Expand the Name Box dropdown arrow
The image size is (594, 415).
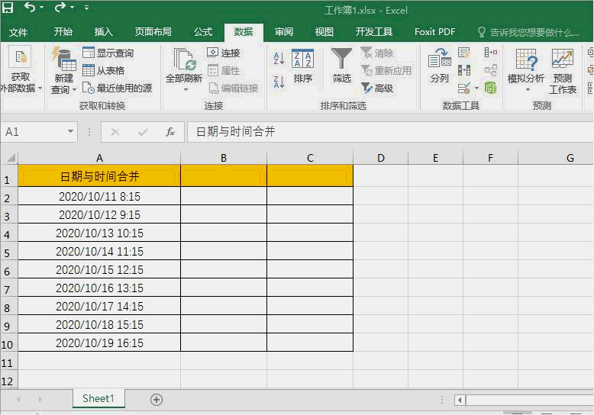70,132
